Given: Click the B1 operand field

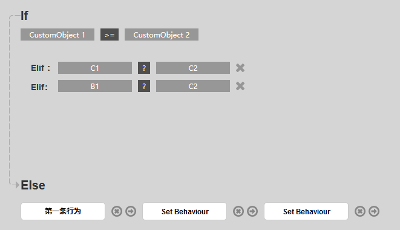Looking at the screenshot, I should (95, 86).
